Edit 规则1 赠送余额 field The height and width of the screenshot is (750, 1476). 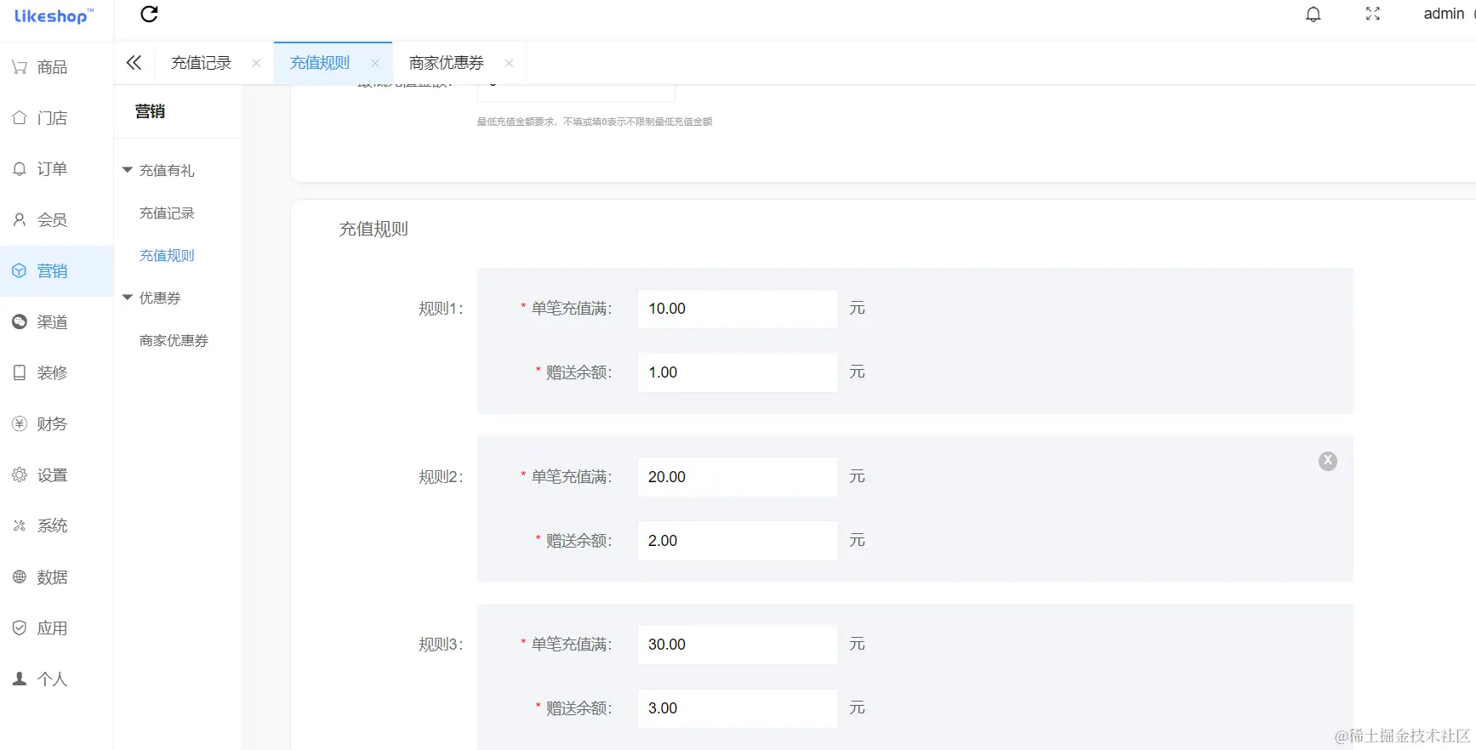pyautogui.click(x=738, y=372)
